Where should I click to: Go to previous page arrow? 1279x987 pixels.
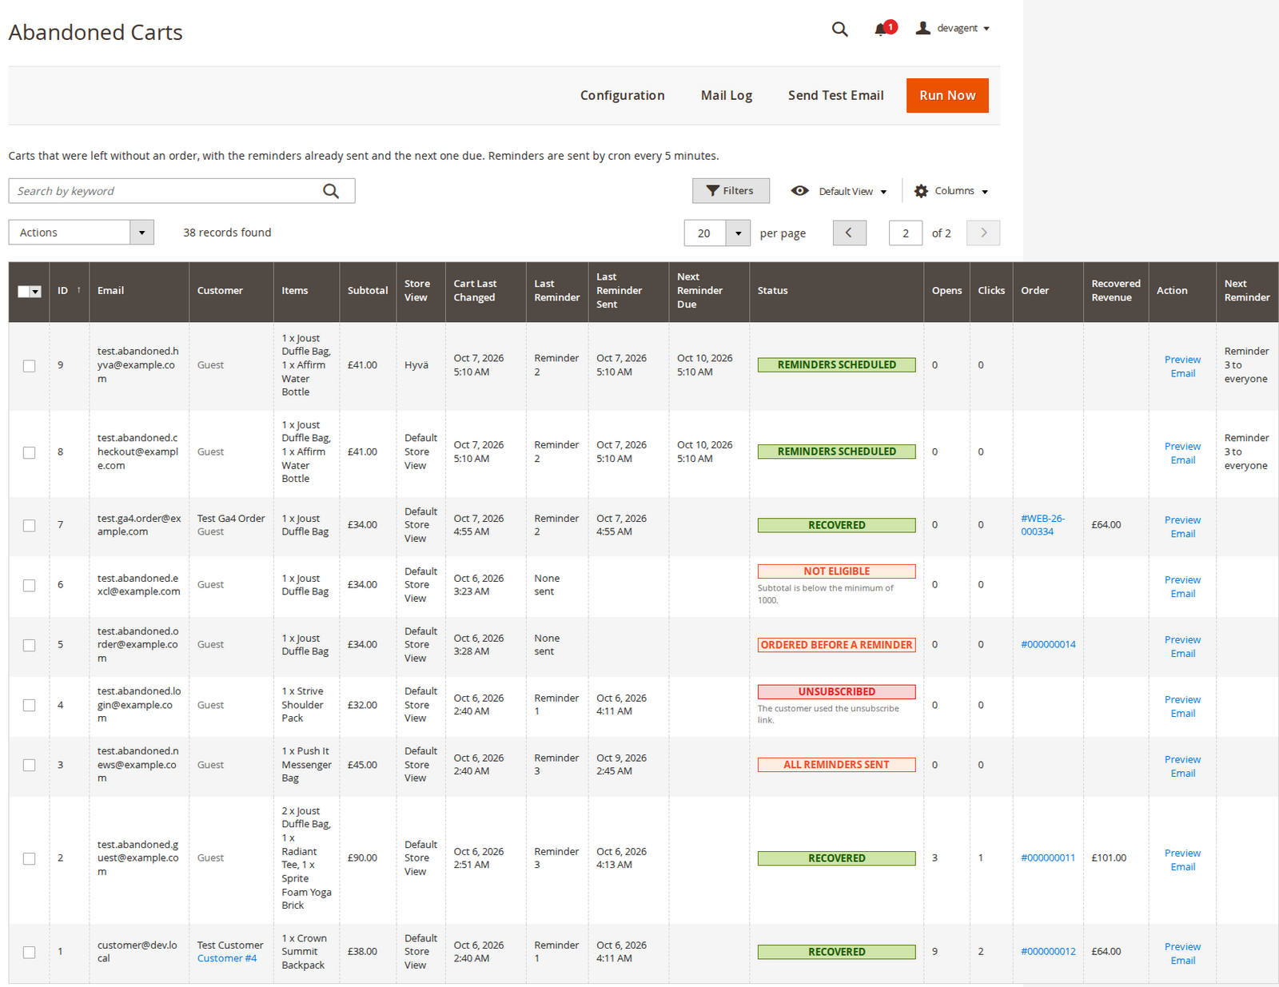click(849, 233)
